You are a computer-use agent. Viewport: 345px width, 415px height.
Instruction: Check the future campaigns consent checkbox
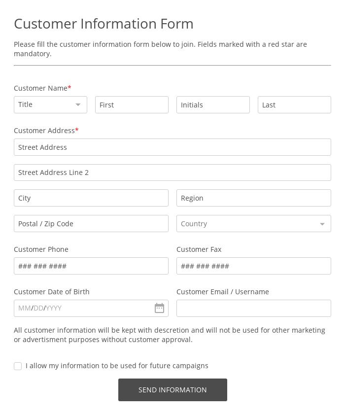(18, 366)
